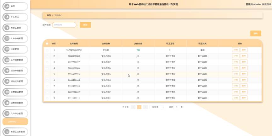272x136 pixels.
Task: Click the grid icon for 分类管理
Action: tap(7, 49)
